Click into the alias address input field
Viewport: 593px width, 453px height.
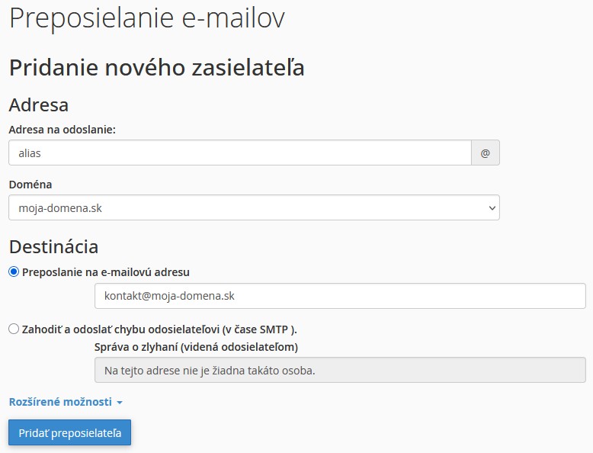240,153
